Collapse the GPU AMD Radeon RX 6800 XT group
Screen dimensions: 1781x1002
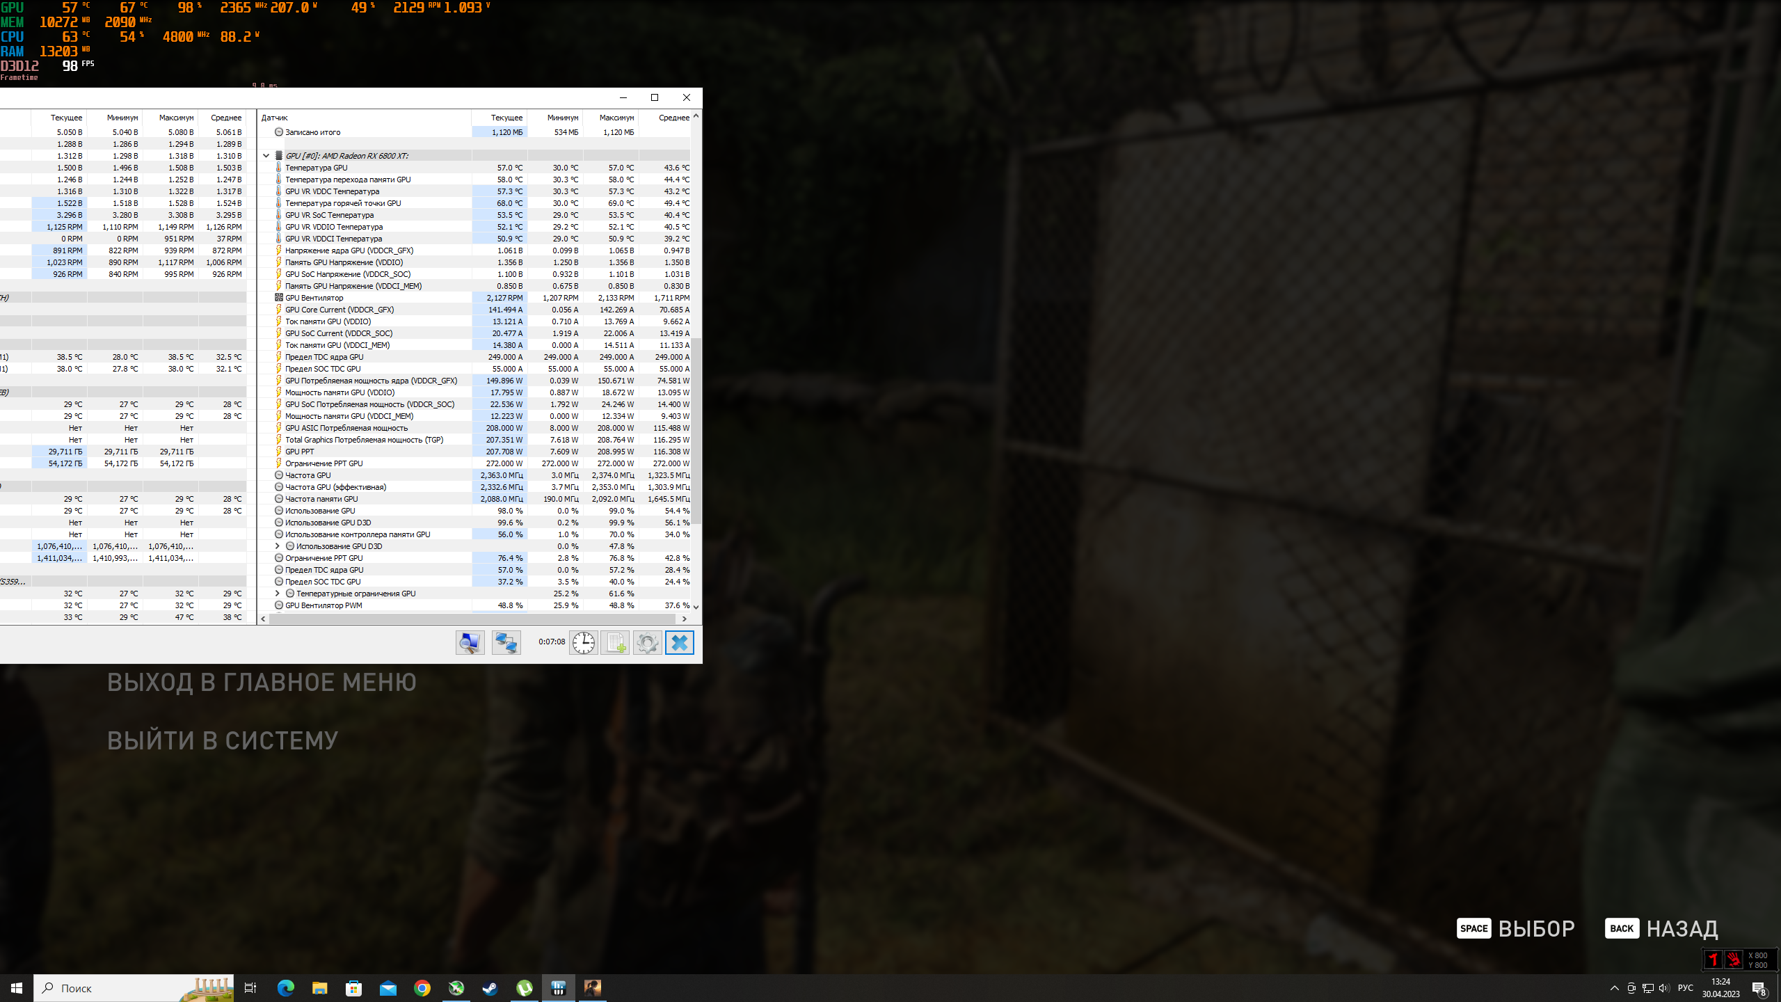(x=266, y=156)
